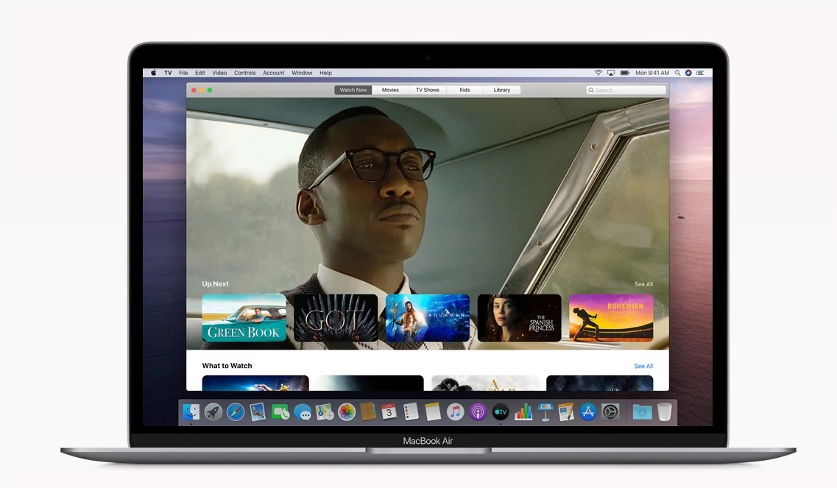Launch FaceTime from the dock
The width and height of the screenshot is (837, 488).
280,411
